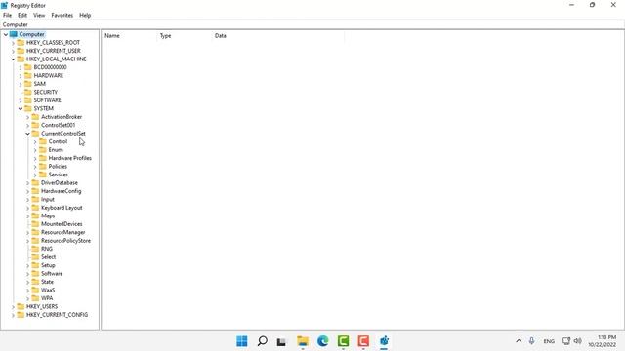625x351 pixels.
Task: Select the ResourcePolicyStore key
Action: click(x=65, y=241)
